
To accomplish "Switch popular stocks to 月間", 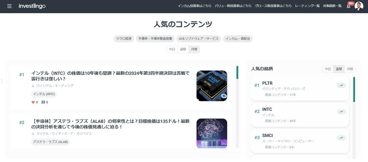I will click(x=350, y=69).
